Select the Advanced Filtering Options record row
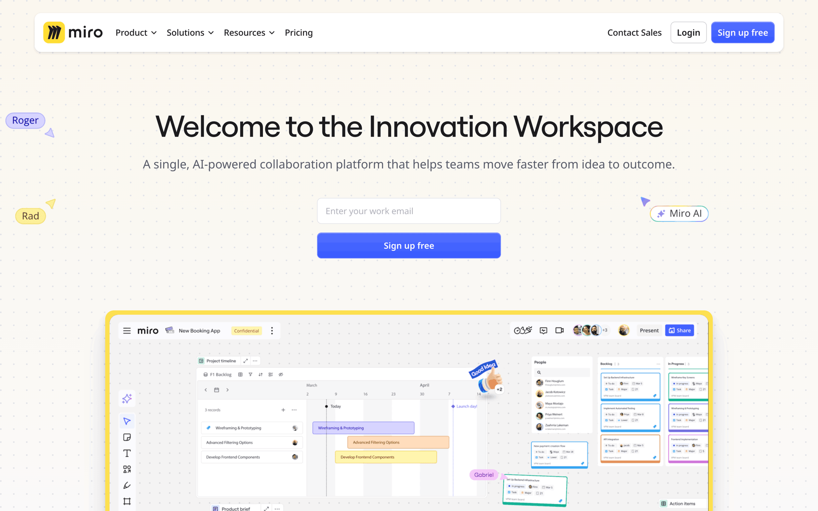Image resolution: width=818 pixels, height=511 pixels. (x=252, y=442)
